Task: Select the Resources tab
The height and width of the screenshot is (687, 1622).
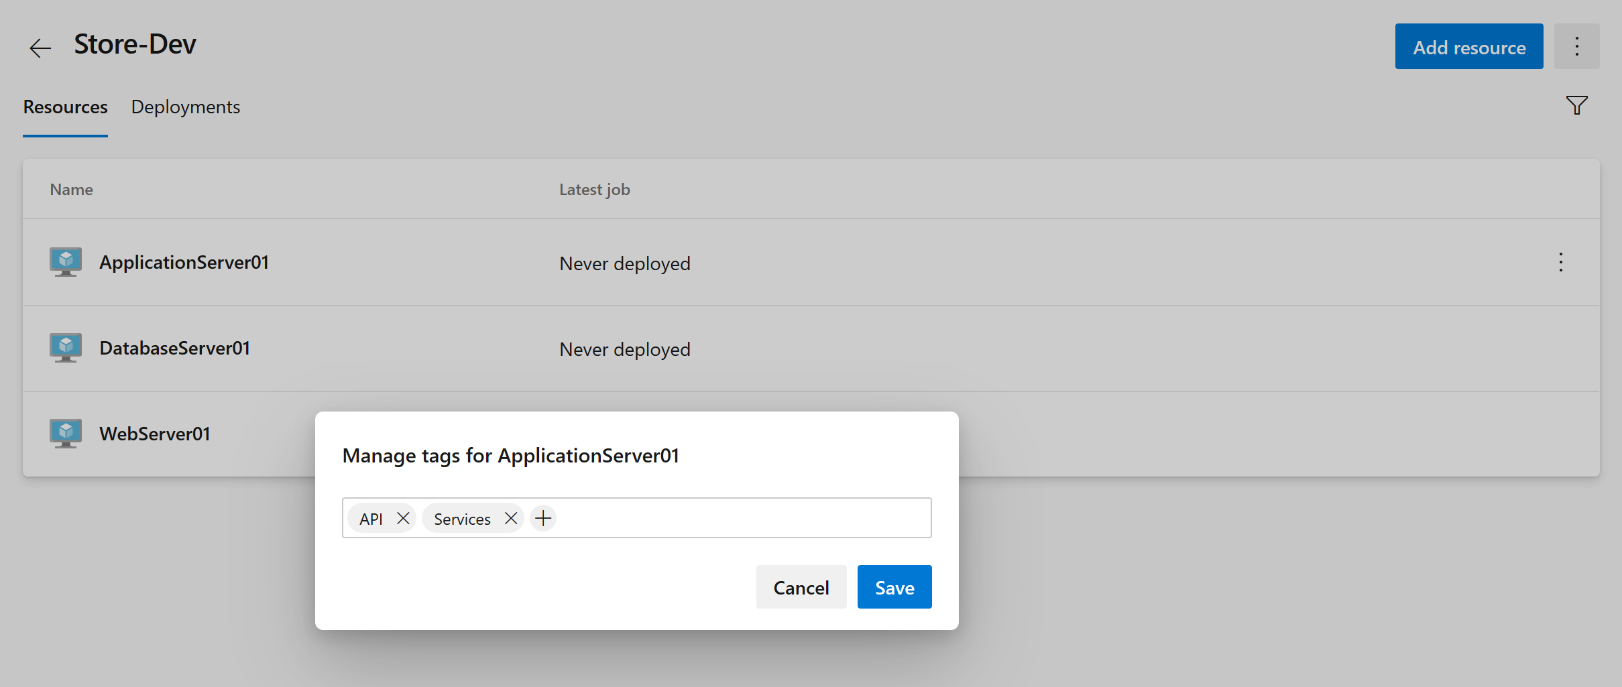Action: coord(65,107)
